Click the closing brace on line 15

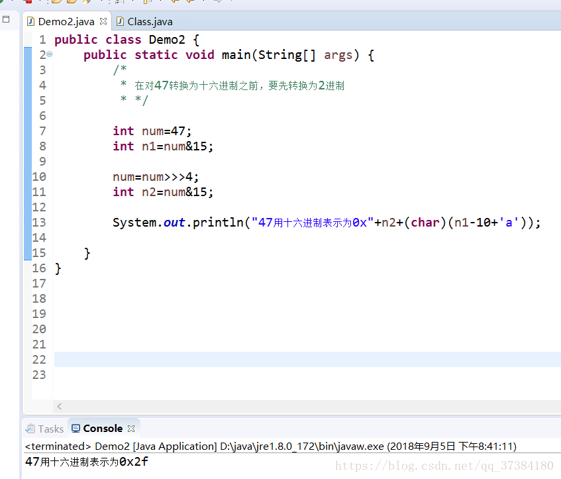point(87,254)
